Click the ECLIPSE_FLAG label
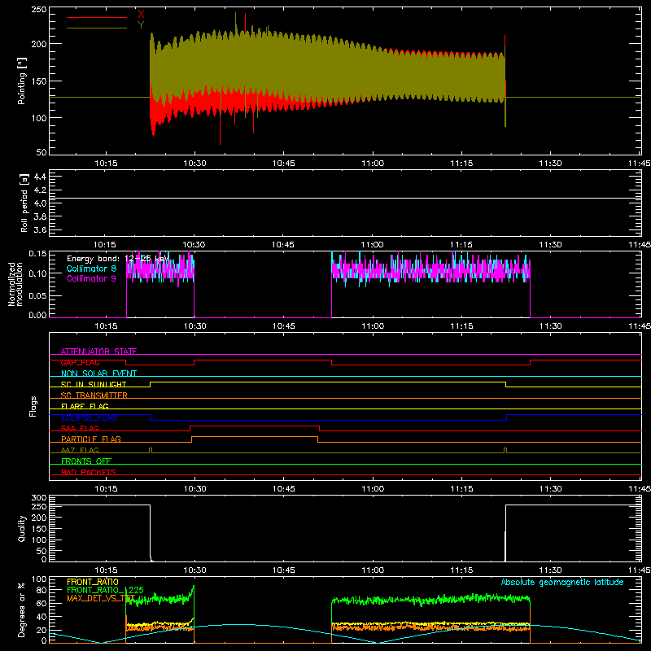 tap(89, 417)
